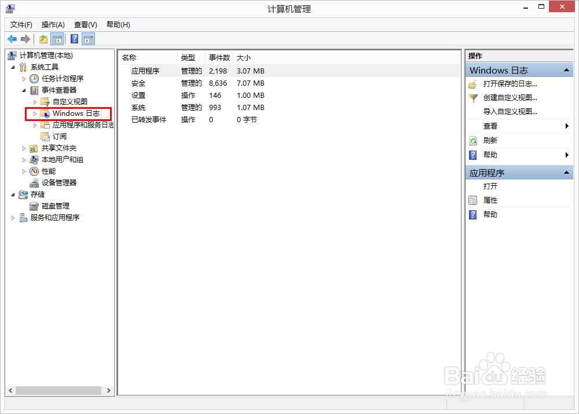Click the 事件查看器 icon in tree
Image resolution: width=579 pixels, height=414 pixels.
point(34,90)
